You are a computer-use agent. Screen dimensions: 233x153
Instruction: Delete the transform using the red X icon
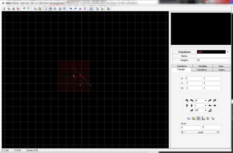pyautogui.click(x=18, y=9)
